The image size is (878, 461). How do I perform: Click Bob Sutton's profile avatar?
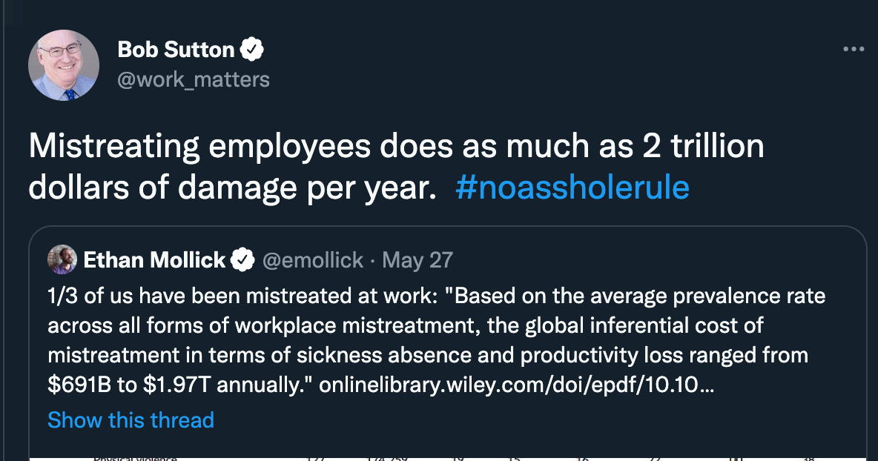click(x=64, y=65)
